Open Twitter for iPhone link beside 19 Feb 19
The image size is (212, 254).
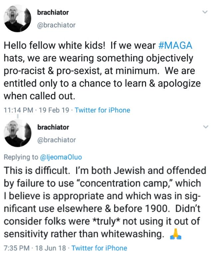[103, 110]
